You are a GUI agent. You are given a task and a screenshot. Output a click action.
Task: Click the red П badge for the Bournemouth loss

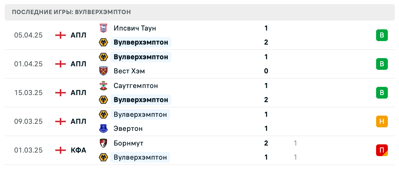(x=382, y=150)
